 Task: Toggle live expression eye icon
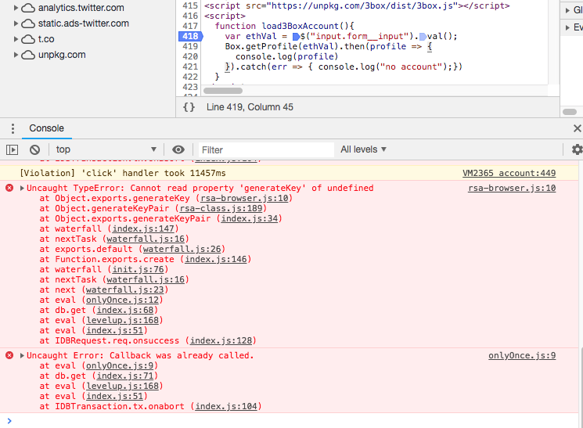(178, 149)
